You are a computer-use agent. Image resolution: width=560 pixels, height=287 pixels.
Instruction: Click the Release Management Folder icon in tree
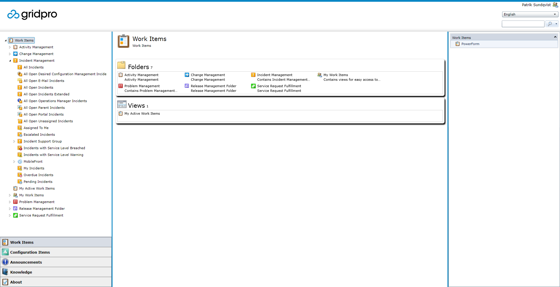click(15, 209)
